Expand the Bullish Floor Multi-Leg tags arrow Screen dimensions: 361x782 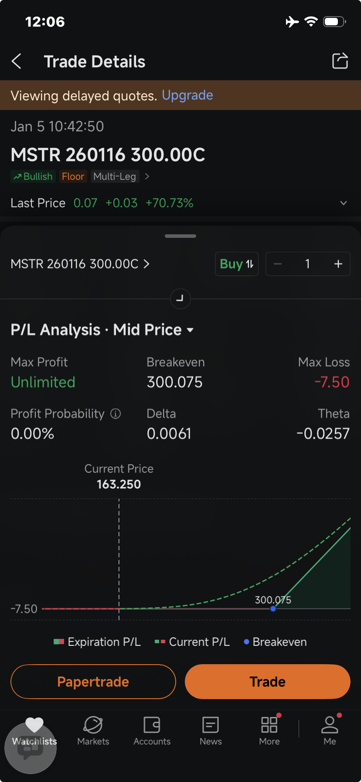pos(147,176)
